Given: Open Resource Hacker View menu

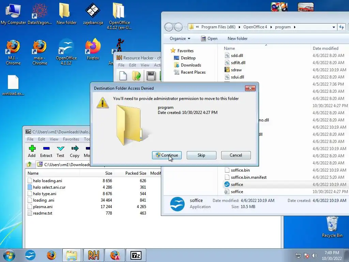Looking at the screenshot, I should pyautogui.click(x=145, y=65).
